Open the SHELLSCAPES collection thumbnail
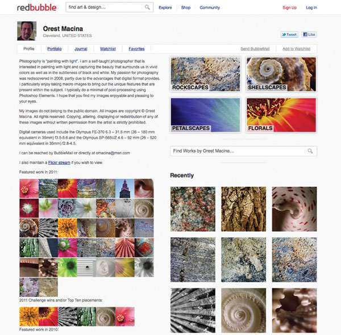The image size is (341, 335). click(x=281, y=74)
